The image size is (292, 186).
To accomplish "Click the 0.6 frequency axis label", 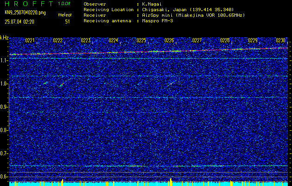I will (x=4, y=177).
